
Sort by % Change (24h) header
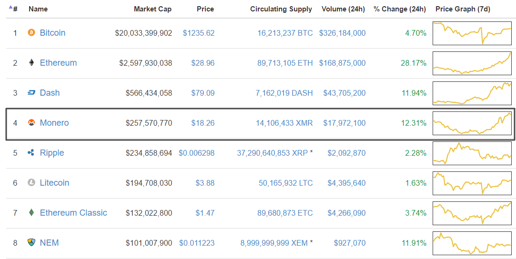(399, 9)
